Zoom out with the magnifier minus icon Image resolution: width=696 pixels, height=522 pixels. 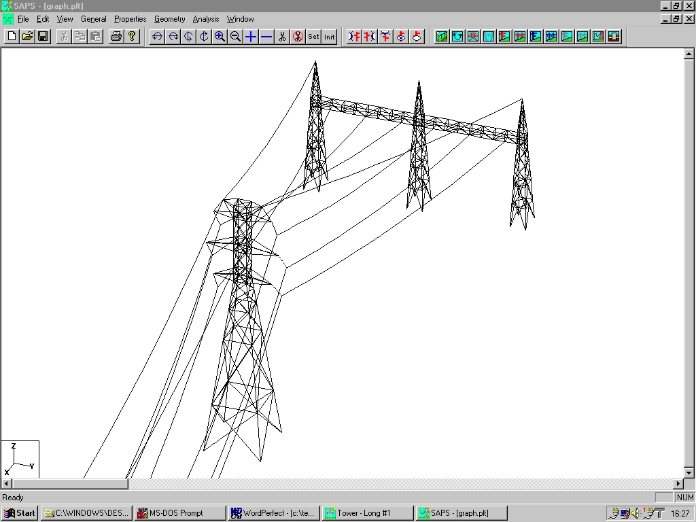point(235,37)
